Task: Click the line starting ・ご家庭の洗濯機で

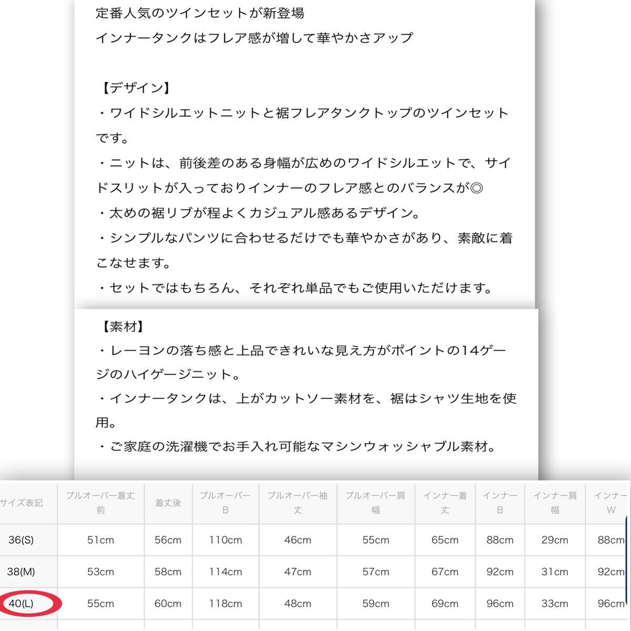Action: click(x=297, y=447)
